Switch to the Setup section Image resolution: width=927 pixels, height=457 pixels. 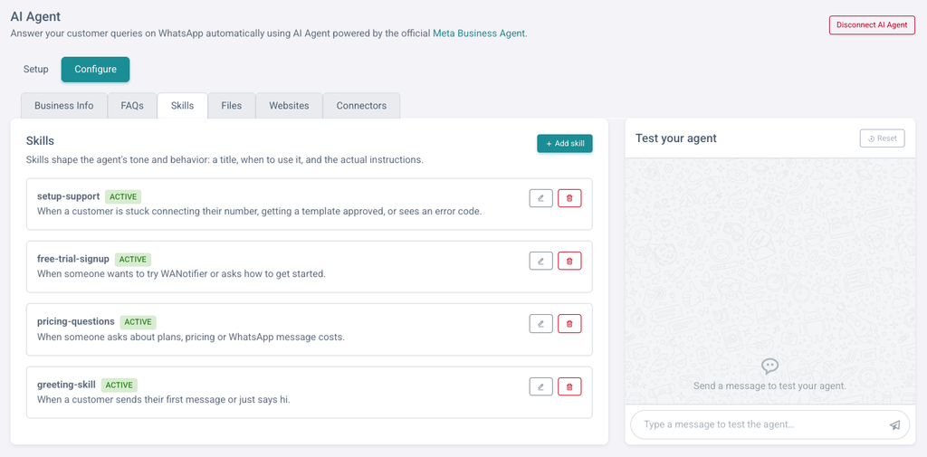pyautogui.click(x=36, y=69)
